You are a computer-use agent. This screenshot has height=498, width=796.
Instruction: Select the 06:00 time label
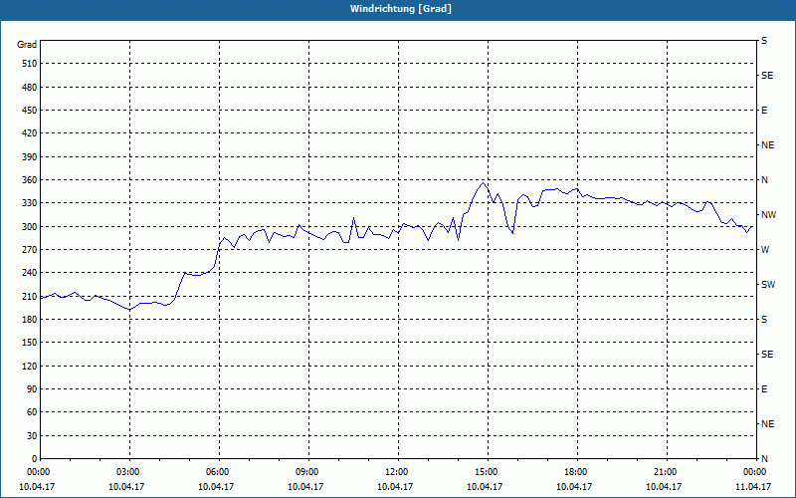coord(219,472)
